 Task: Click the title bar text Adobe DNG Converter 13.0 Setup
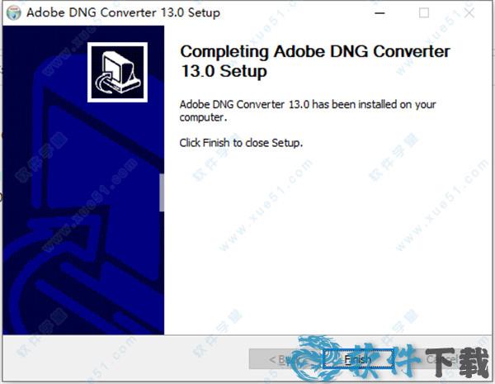(123, 13)
